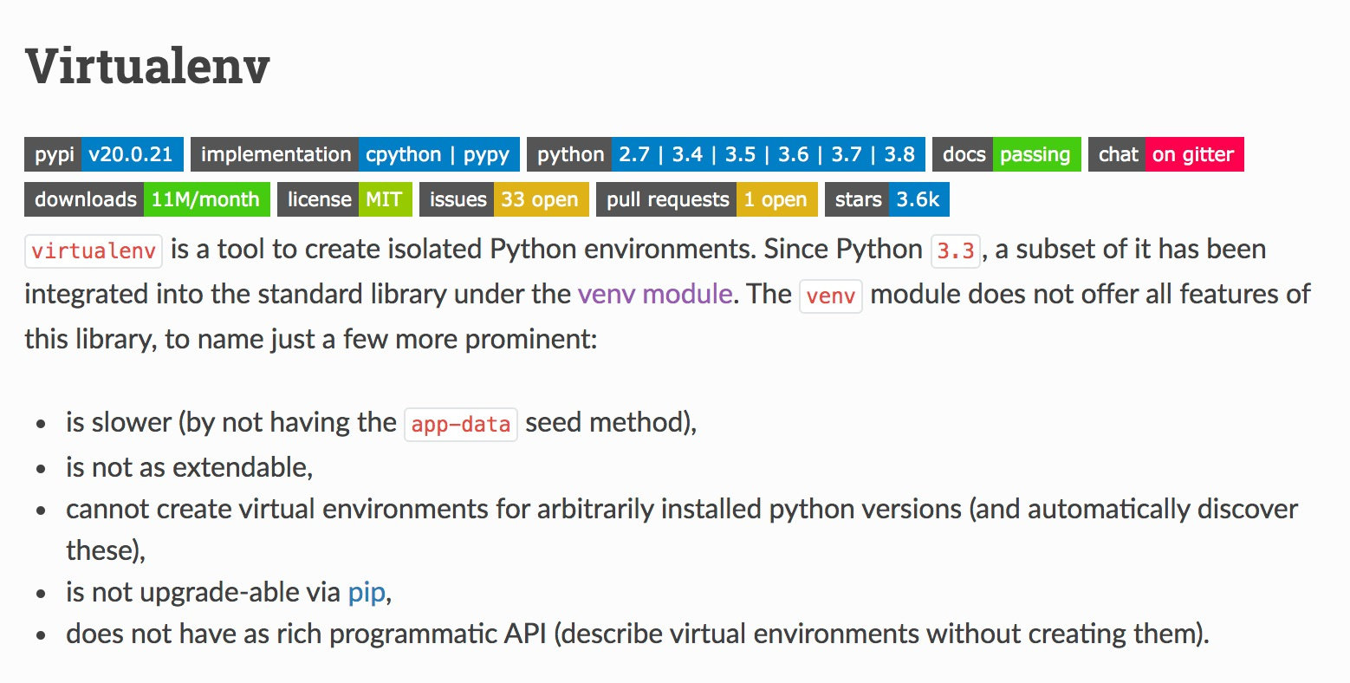Click the venv inline code text
The width and height of the screenshot is (1350, 683).
tap(830, 296)
